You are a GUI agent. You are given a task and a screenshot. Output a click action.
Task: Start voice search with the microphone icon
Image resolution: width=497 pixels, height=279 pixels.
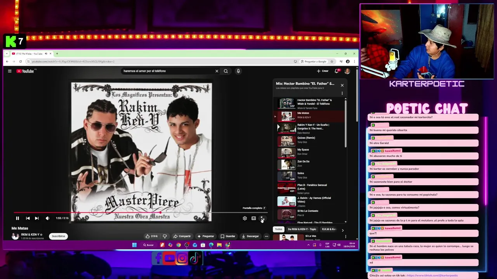(x=238, y=71)
